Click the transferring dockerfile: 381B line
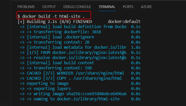This screenshot has width=186, height=106. click(80, 32)
